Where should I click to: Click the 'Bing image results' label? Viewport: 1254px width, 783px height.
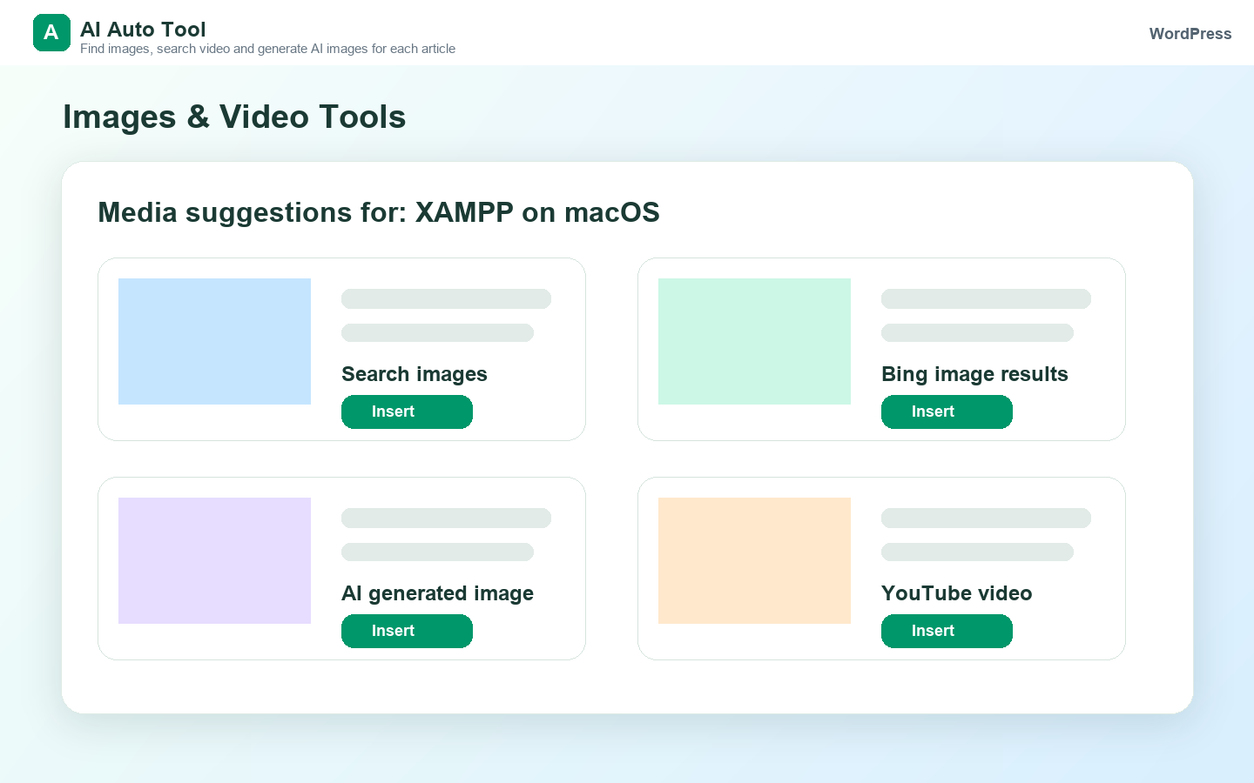click(974, 374)
